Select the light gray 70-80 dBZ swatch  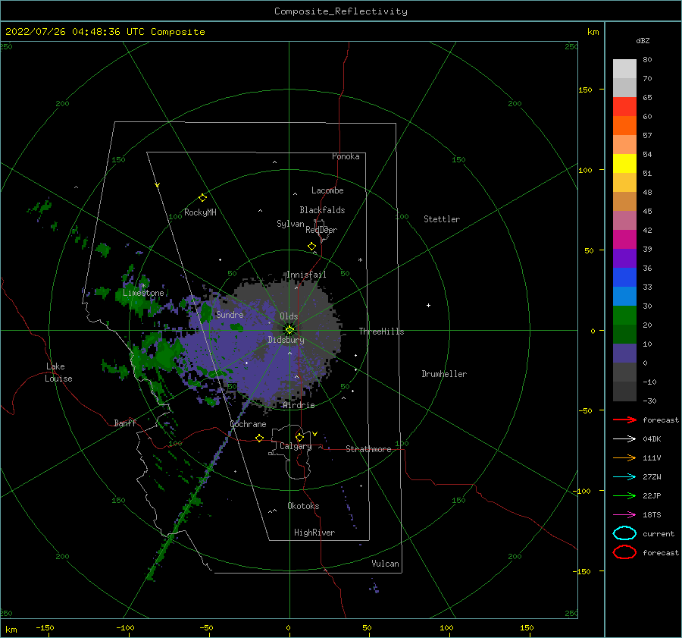click(x=624, y=69)
